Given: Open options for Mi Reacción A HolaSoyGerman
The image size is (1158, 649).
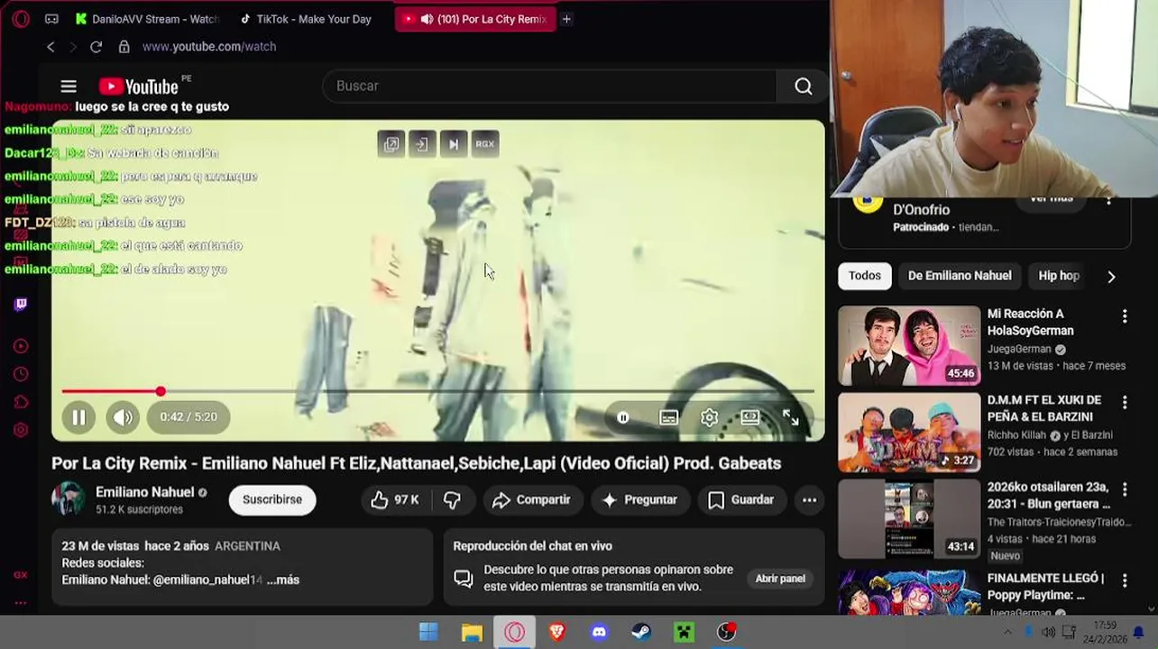Looking at the screenshot, I should pyautogui.click(x=1125, y=316).
